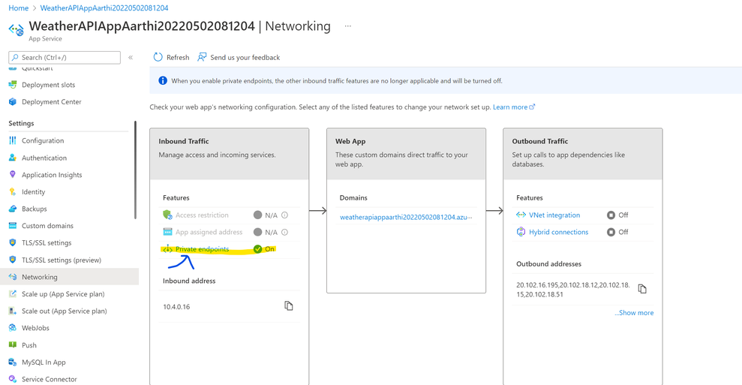
Task: Open the Deployment slots icon in sidebar
Action: (x=13, y=85)
